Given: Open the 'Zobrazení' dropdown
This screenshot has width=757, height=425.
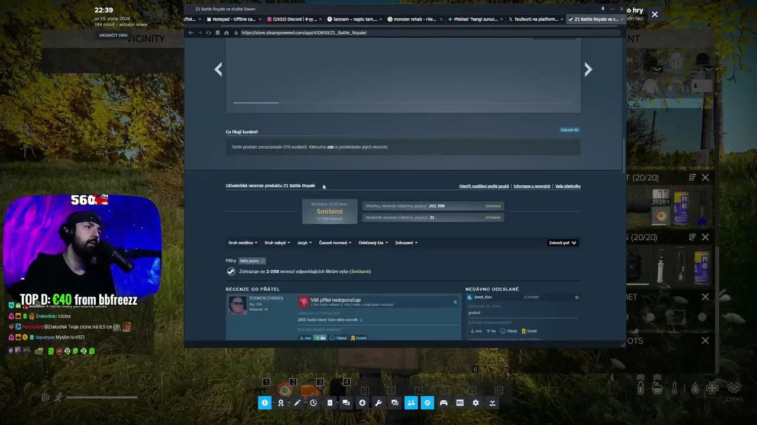Looking at the screenshot, I should pos(406,243).
